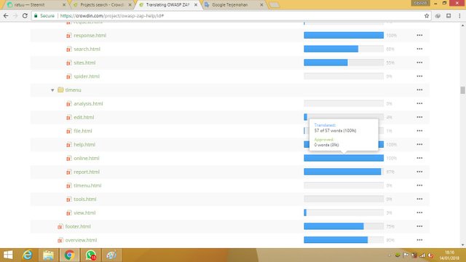The image size is (466, 262).
Task: Open the tlmenu.html file
Action: pyautogui.click(x=87, y=186)
